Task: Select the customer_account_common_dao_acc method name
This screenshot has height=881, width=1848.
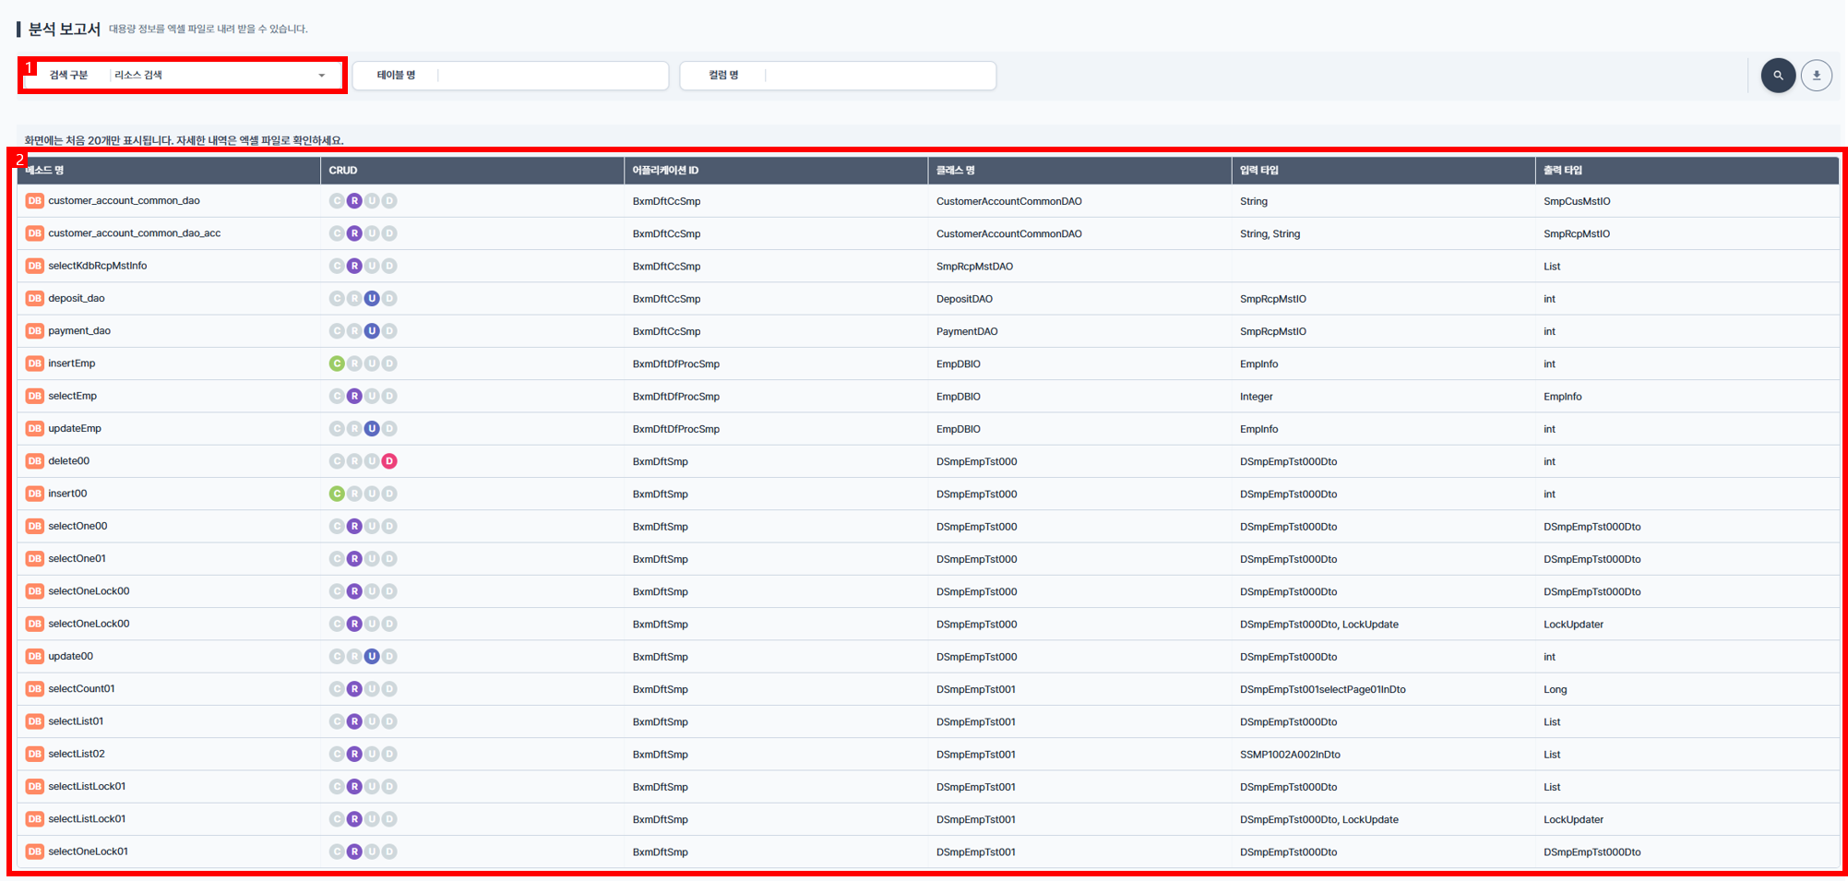Action: tap(135, 233)
